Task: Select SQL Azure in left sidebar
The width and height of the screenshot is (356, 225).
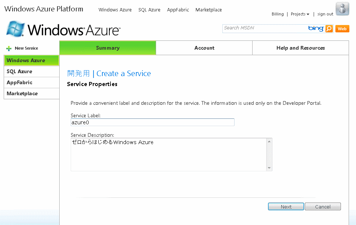Action: (x=32, y=71)
